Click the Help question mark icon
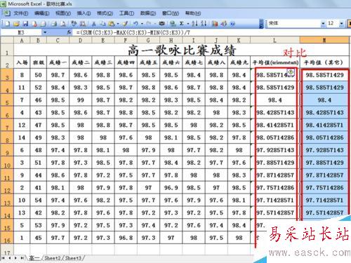The image size is (351, 263). (x=232, y=23)
